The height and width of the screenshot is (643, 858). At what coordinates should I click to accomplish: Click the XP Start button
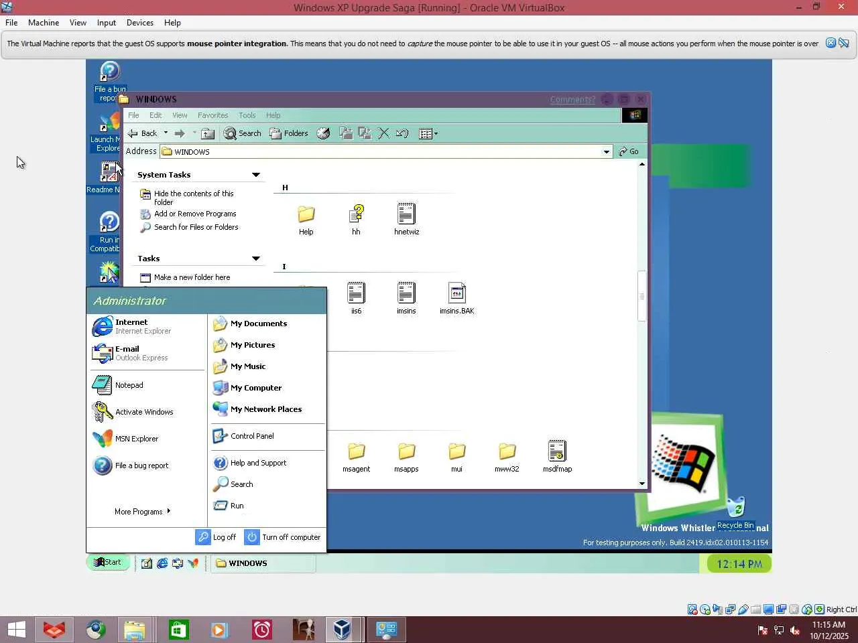pyautogui.click(x=108, y=563)
